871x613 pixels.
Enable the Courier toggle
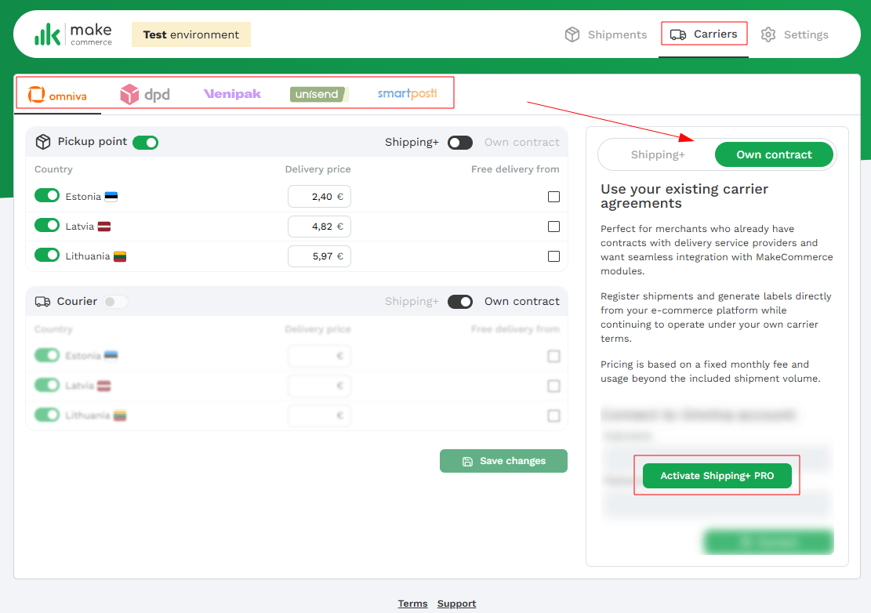coord(115,302)
